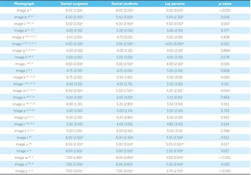The width and height of the screenshot is (251, 175).
Task: Click p-value 0.020 in Image f row
Action: pyautogui.click(x=225, y=44)
